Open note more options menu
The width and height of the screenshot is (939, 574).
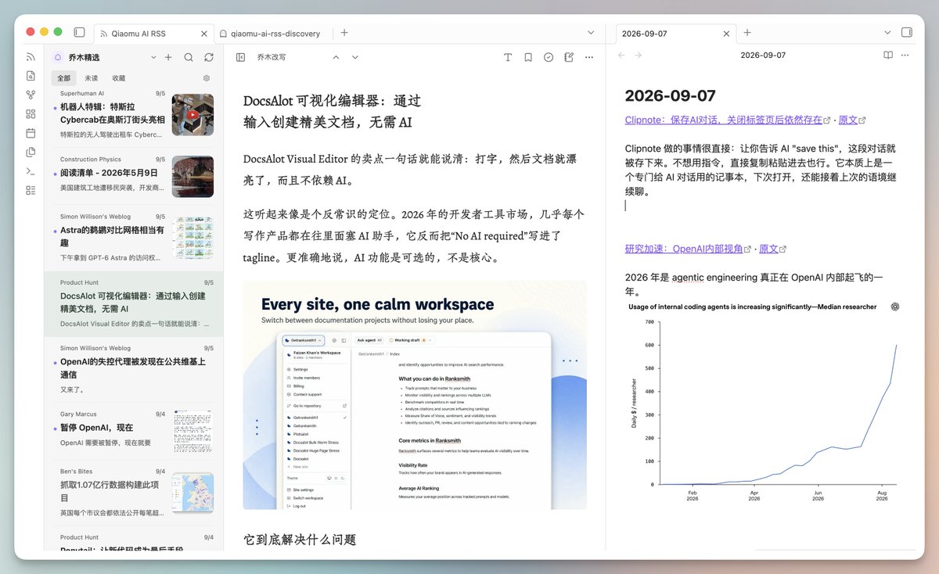[905, 56]
